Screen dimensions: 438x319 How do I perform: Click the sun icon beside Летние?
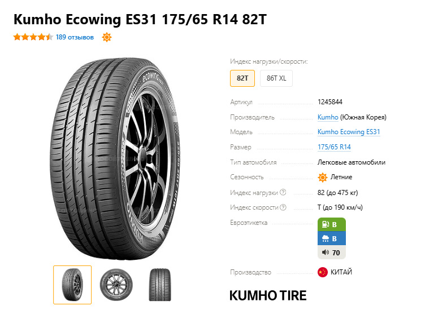pyautogui.click(x=322, y=177)
